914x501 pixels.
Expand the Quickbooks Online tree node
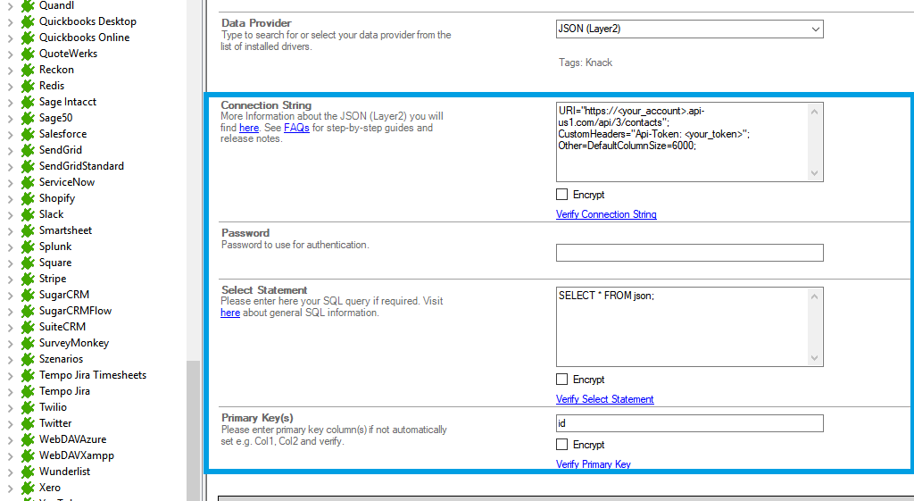(10, 38)
